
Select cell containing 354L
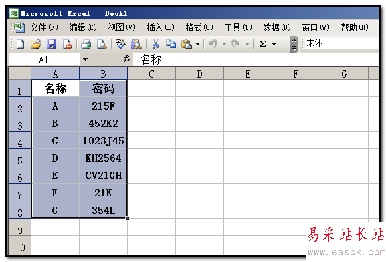point(103,210)
